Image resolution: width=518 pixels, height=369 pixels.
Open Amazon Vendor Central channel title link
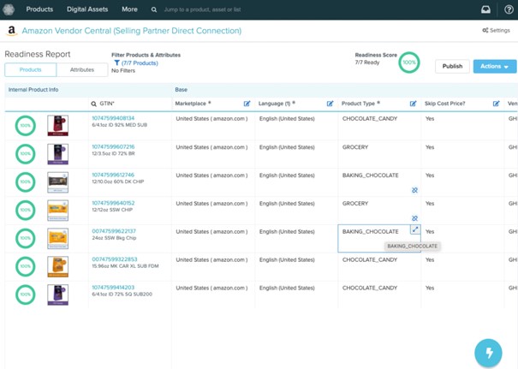click(x=132, y=31)
